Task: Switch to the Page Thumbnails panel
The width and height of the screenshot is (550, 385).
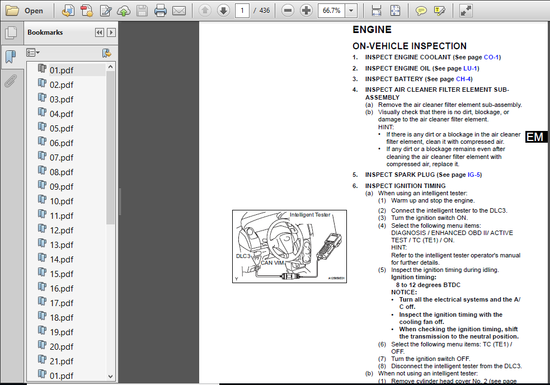Action: 11,32
